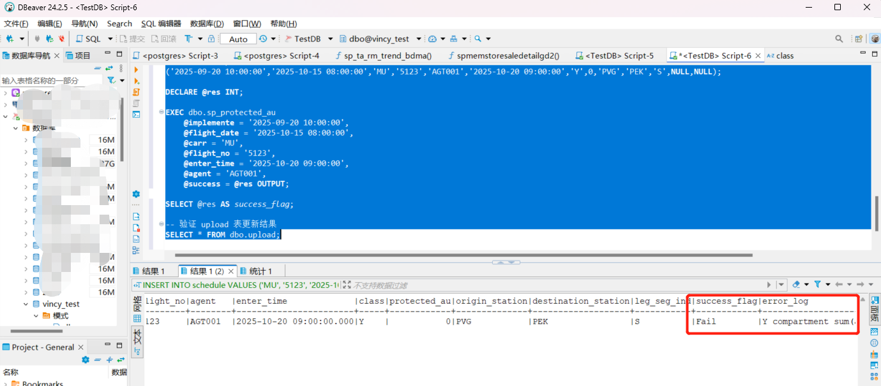This screenshot has width=881, height=386.
Task: Switch to the 统计 1 results tab
Action: pyautogui.click(x=255, y=270)
